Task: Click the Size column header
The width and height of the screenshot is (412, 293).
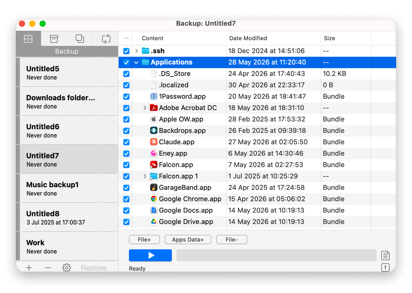Action: click(x=329, y=38)
